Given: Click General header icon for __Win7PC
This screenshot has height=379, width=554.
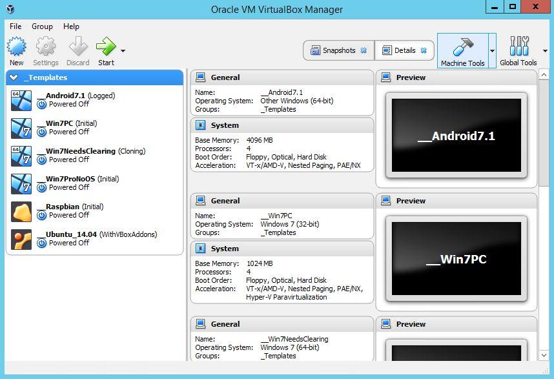Looking at the screenshot, I should pyautogui.click(x=200, y=200).
